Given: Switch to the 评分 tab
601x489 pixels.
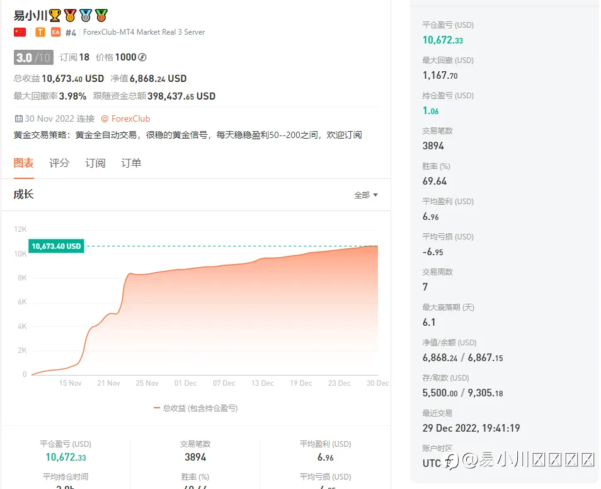Looking at the screenshot, I should 59,163.
